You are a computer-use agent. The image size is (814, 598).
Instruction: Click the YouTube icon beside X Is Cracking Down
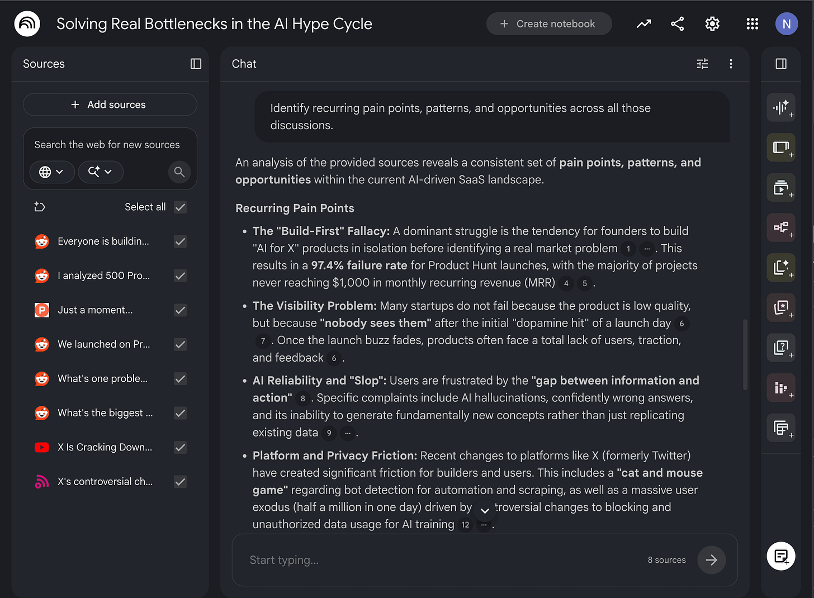coord(42,447)
